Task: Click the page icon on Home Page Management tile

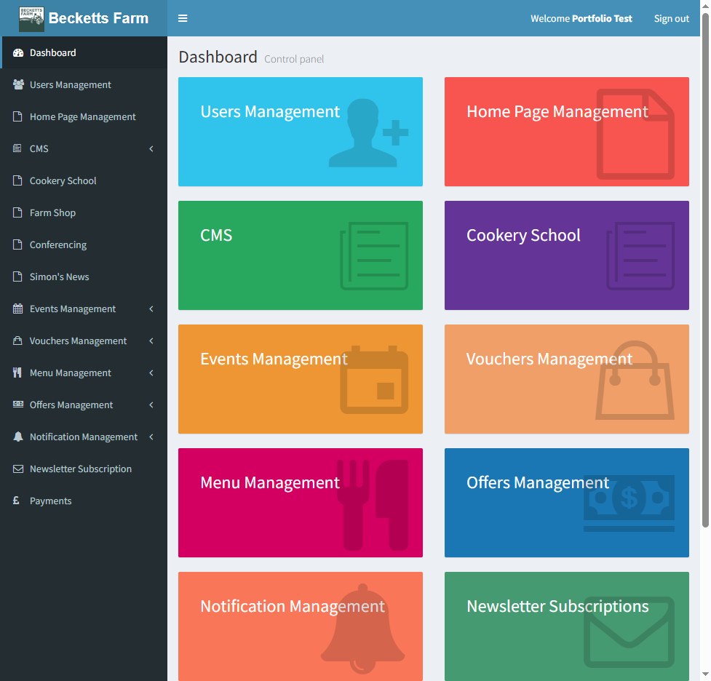Action: click(x=635, y=134)
